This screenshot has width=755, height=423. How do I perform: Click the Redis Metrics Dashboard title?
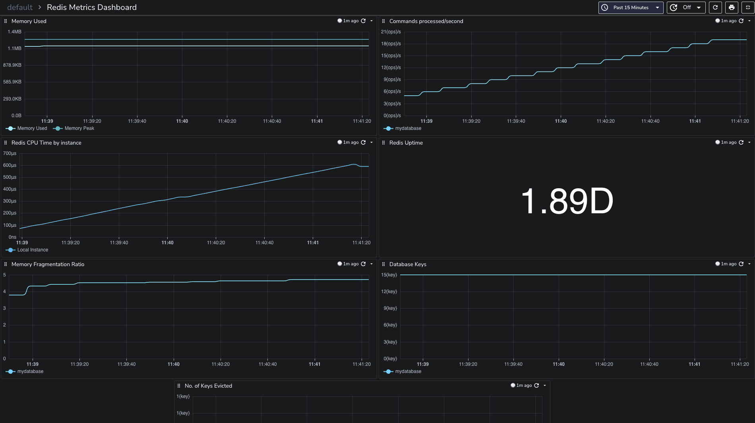pos(92,8)
